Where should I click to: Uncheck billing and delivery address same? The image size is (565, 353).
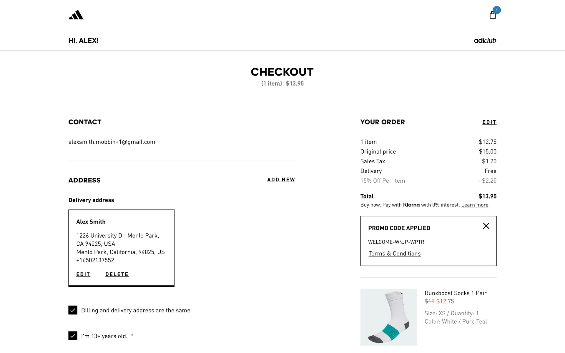[x=73, y=310]
